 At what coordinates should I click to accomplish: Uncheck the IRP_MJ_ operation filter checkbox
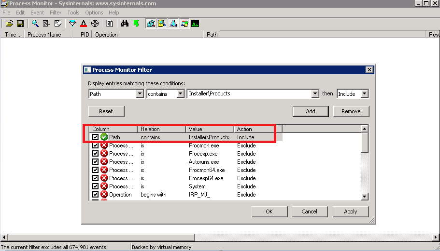[x=96, y=194]
